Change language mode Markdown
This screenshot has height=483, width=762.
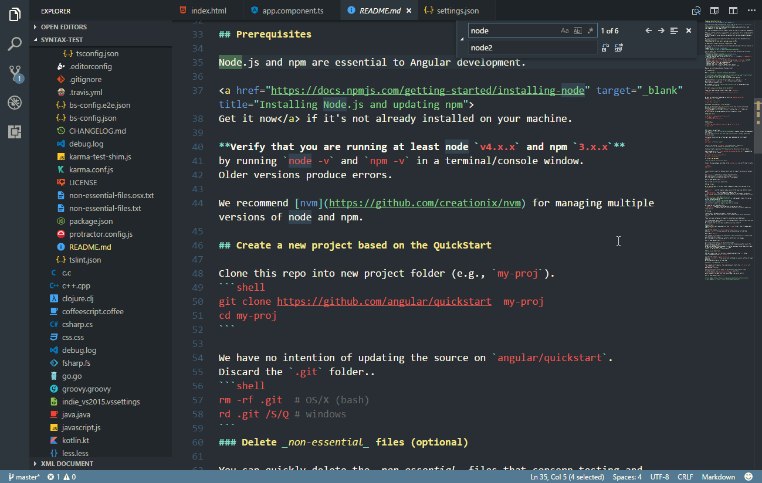tap(718, 477)
